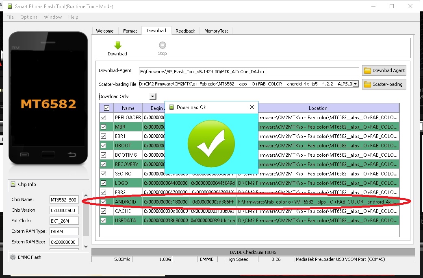Viewport: 423px width, 278px height.
Task: Uncheck the RECOVERY partition checkbox
Action: click(103, 164)
